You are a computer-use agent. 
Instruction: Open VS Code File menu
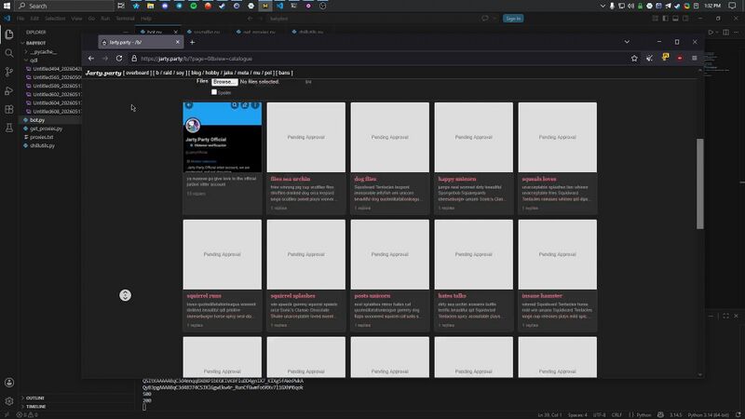(x=20, y=19)
